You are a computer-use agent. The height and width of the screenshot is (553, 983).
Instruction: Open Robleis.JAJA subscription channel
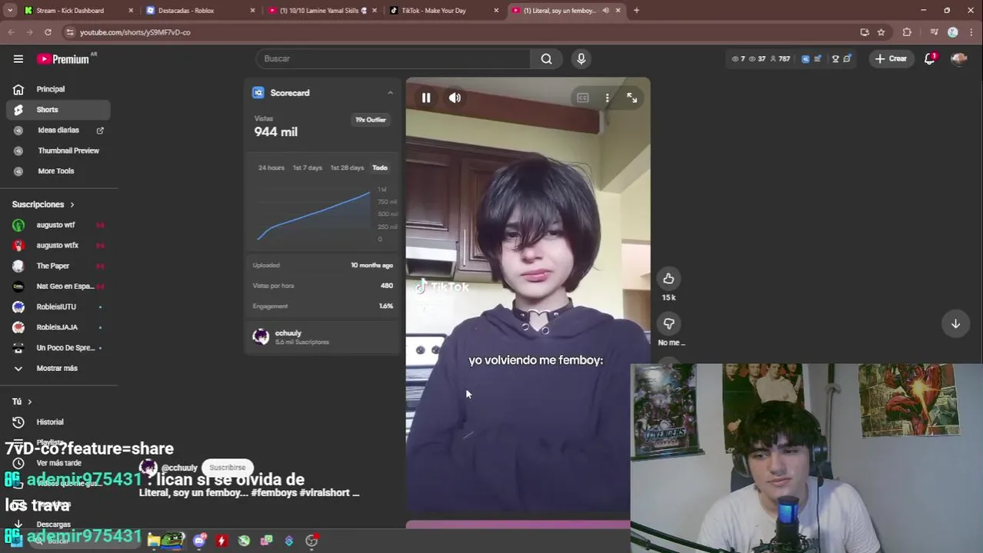[x=58, y=327]
